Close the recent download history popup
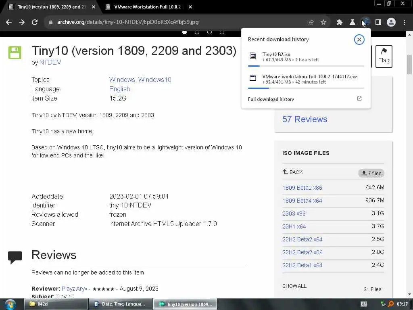Viewport: 413px width, 310px height. (x=359, y=40)
